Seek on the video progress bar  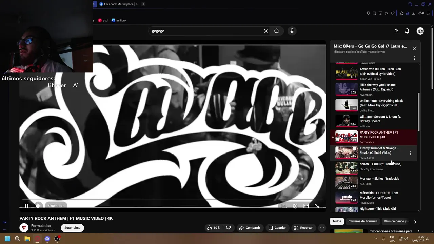[173, 199]
